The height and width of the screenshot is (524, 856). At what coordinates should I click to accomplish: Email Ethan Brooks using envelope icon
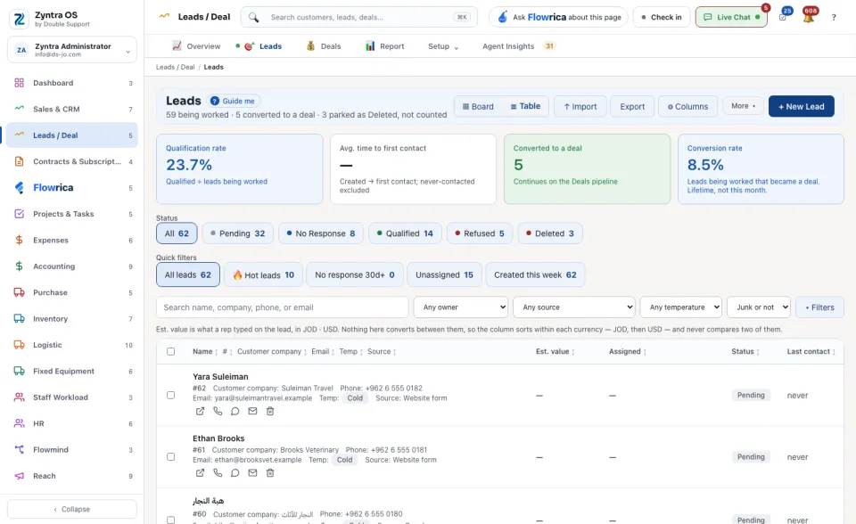tap(252, 472)
